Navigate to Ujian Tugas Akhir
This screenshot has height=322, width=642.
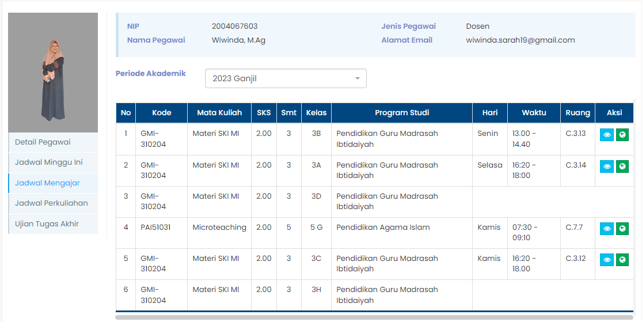[x=53, y=224]
